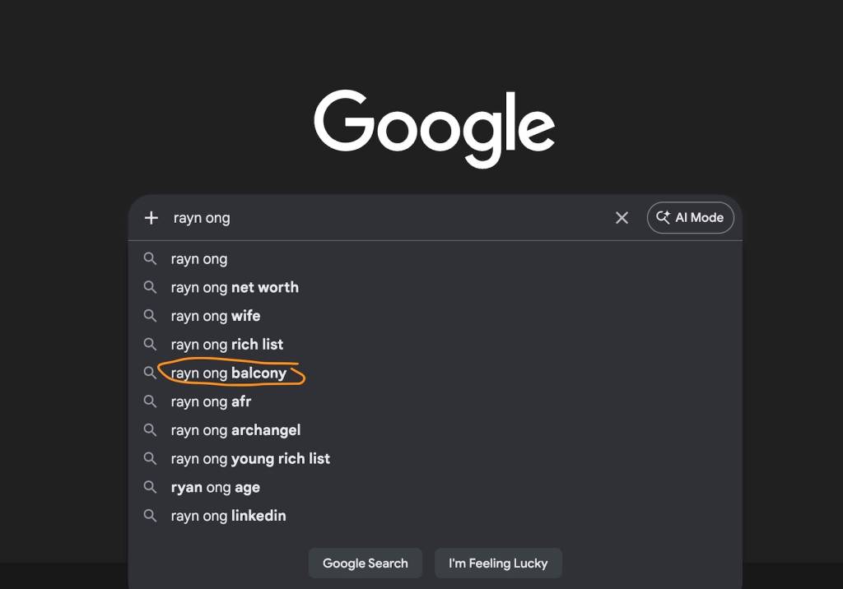Image resolution: width=843 pixels, height=589 pixels.
Task: Select suggestion 'rayn ong archangel'
Action: (235, 430)
